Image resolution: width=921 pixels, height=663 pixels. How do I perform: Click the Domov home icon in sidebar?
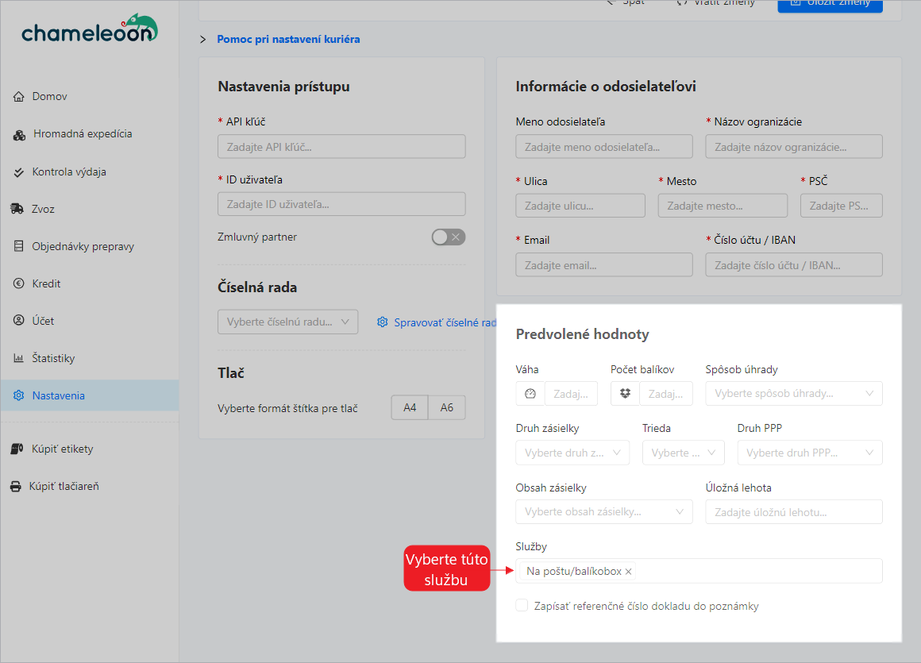tap(19, 97)
